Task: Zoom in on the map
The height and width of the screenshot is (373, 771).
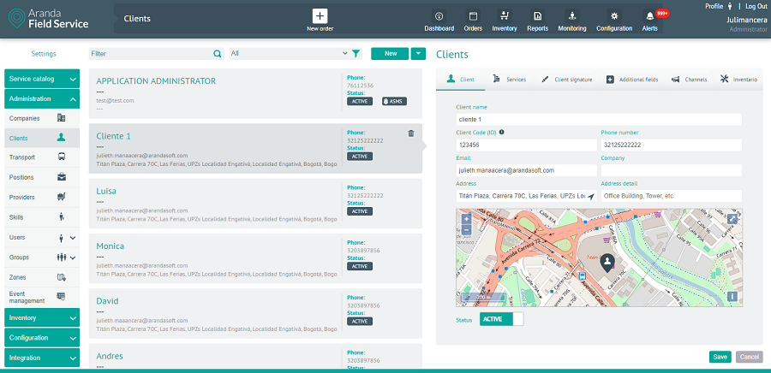Action: point(467,218)
